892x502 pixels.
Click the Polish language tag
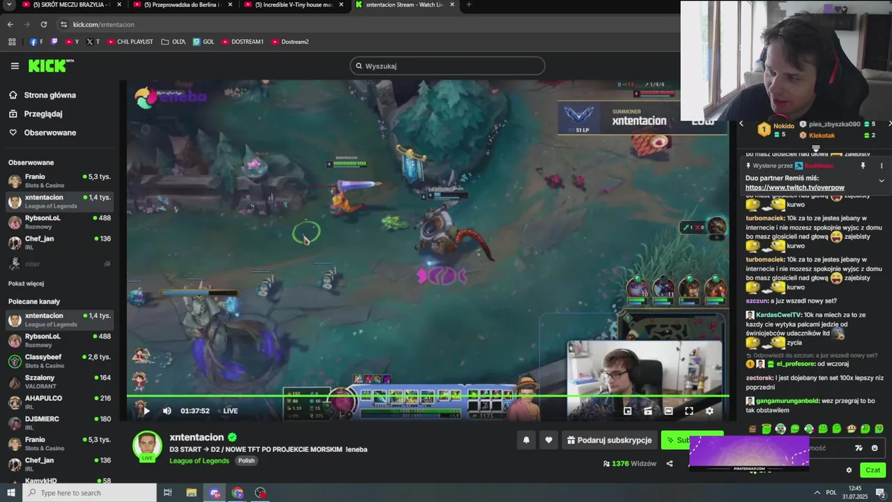pyautogui.click(x=246, y=461)
